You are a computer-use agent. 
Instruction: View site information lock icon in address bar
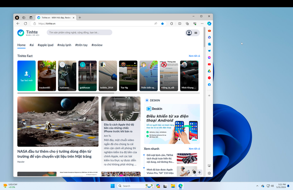click(x=34, y=24)
